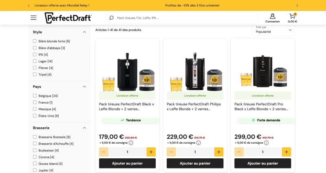This screenshot has width=326, height=173.
Task: Click Ajouter au panier for Pro Black pack
Action: [x=262, y=164]
